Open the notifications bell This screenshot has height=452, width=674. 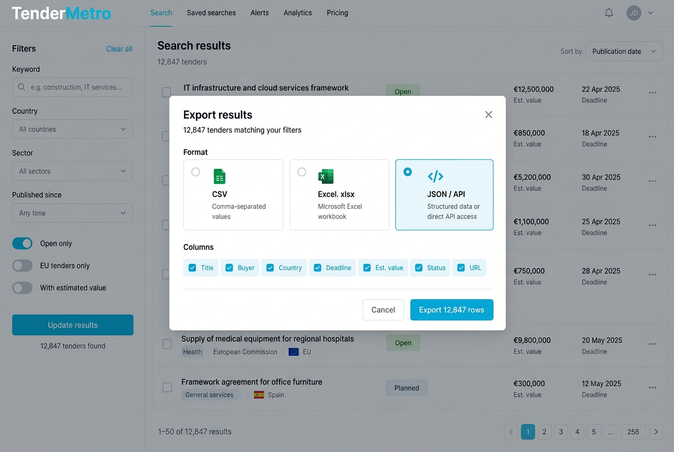click(x=609, y=13)
